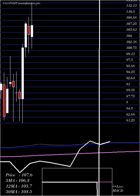Image resolution: width=140 pixels, height=196 pixels.
Task: Click the 5MA : 106.3 readout
Action: pyautogui.click(x=18, y=181)
